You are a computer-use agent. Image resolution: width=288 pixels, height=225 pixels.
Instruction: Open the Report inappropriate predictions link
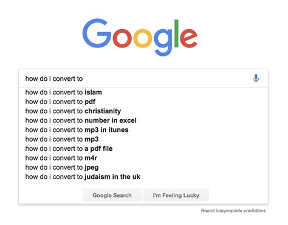[x=233, y=210]
